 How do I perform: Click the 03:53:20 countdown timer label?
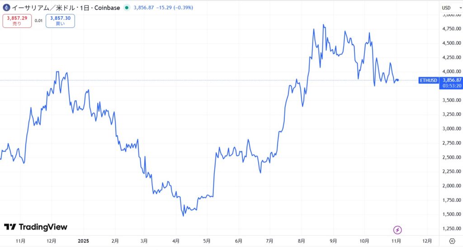(x=452, y=86)
